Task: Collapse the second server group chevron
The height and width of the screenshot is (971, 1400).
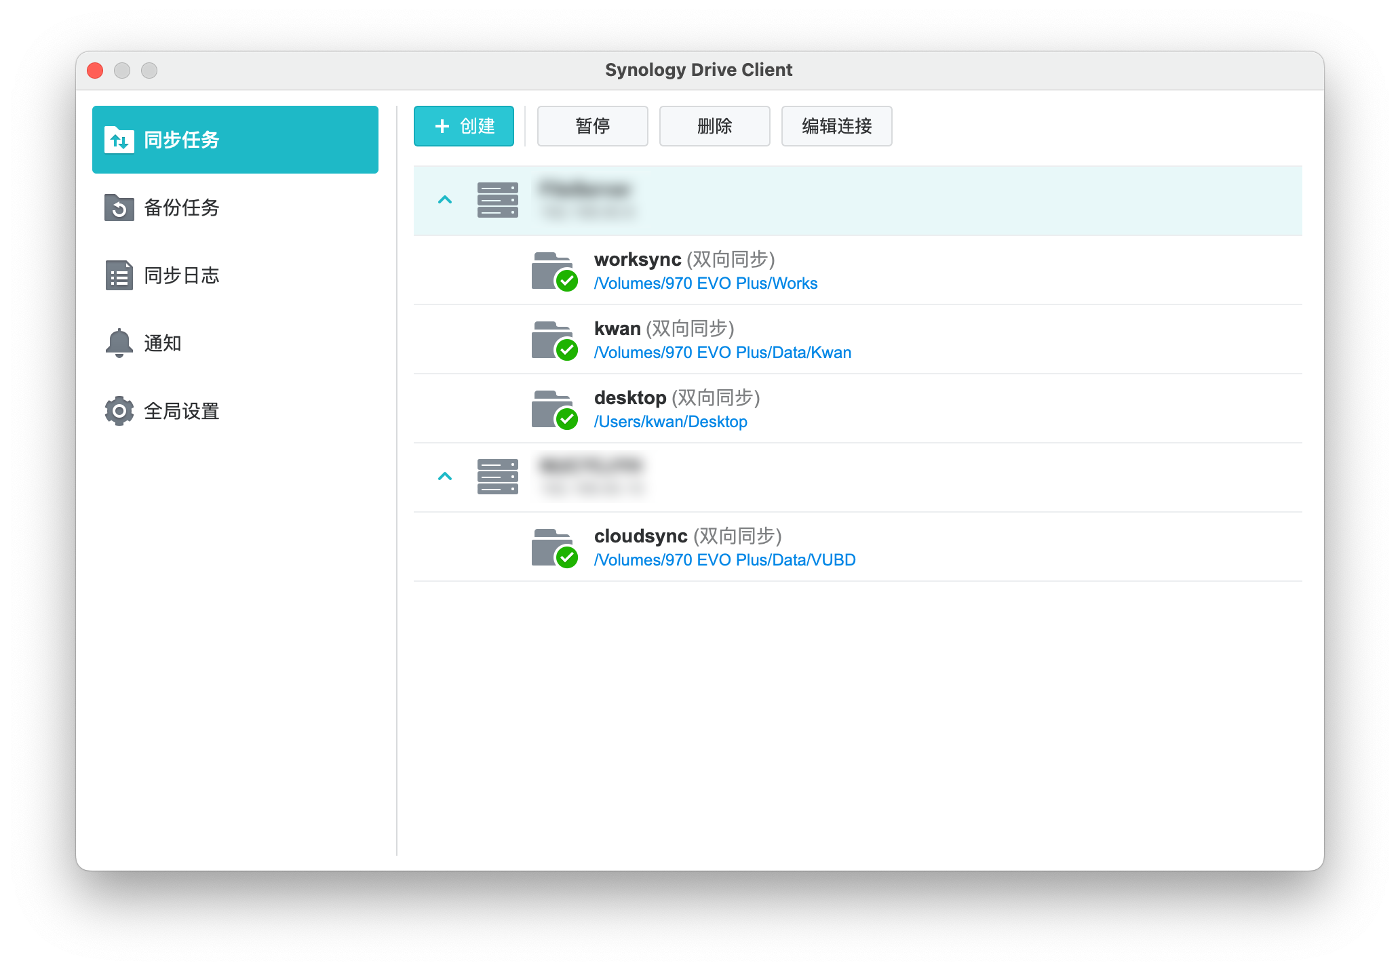Action: coord(445,477)
